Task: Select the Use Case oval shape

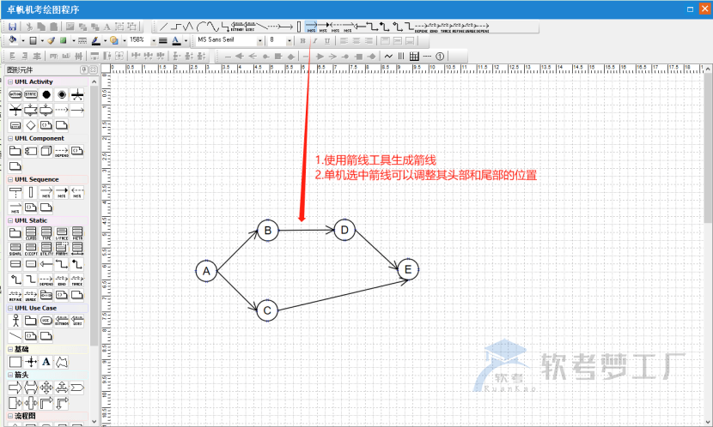Action: pos(46,320)
